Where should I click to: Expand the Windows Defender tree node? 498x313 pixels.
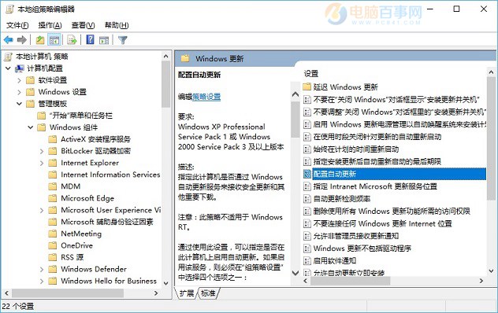(42, 269)
